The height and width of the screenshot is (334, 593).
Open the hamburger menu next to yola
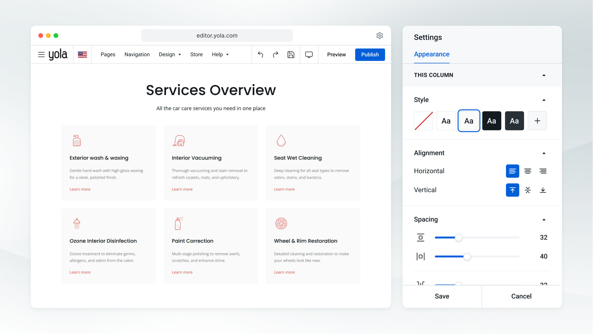(41, 55)
